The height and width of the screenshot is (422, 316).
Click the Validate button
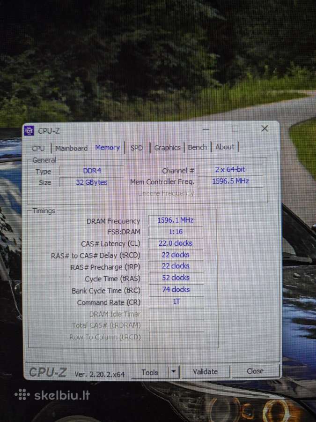206,372
